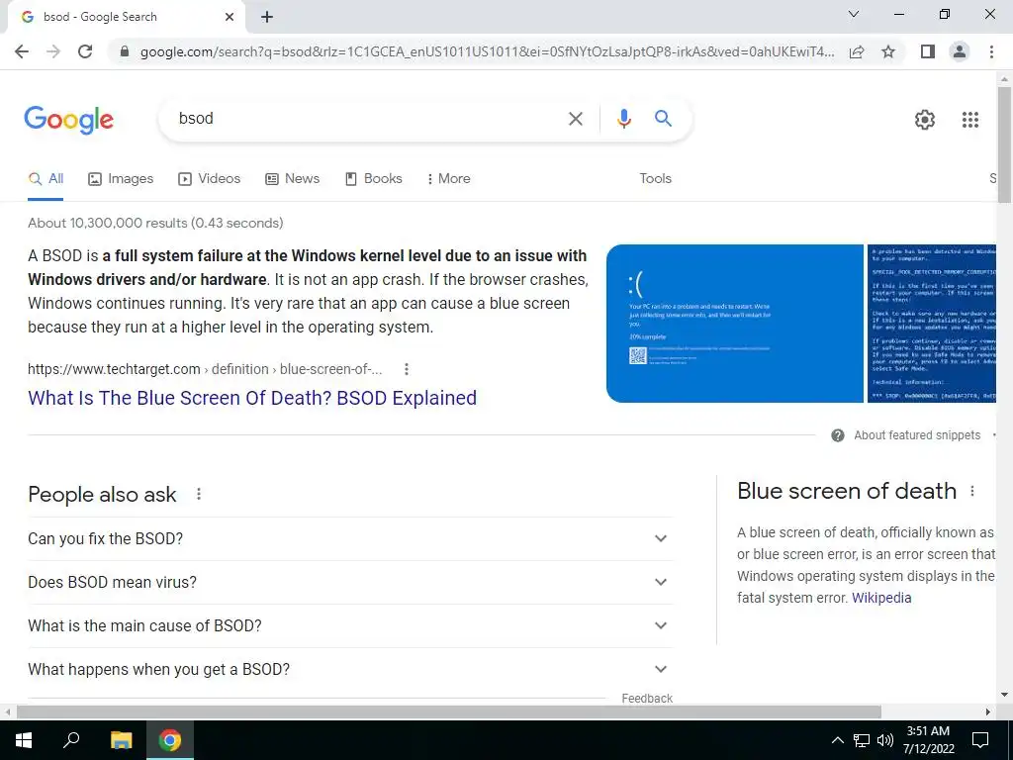Follow the Wikipedia link in knowledge panel

(x=881, y=598)
